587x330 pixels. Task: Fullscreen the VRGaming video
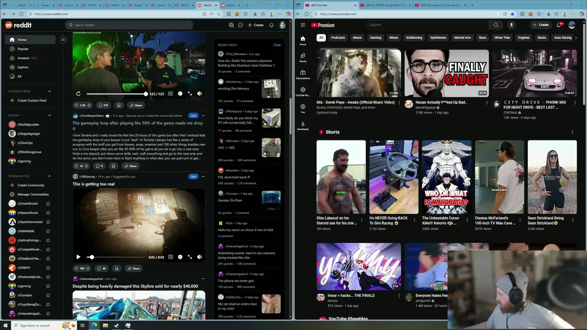(x=190, y=257)
